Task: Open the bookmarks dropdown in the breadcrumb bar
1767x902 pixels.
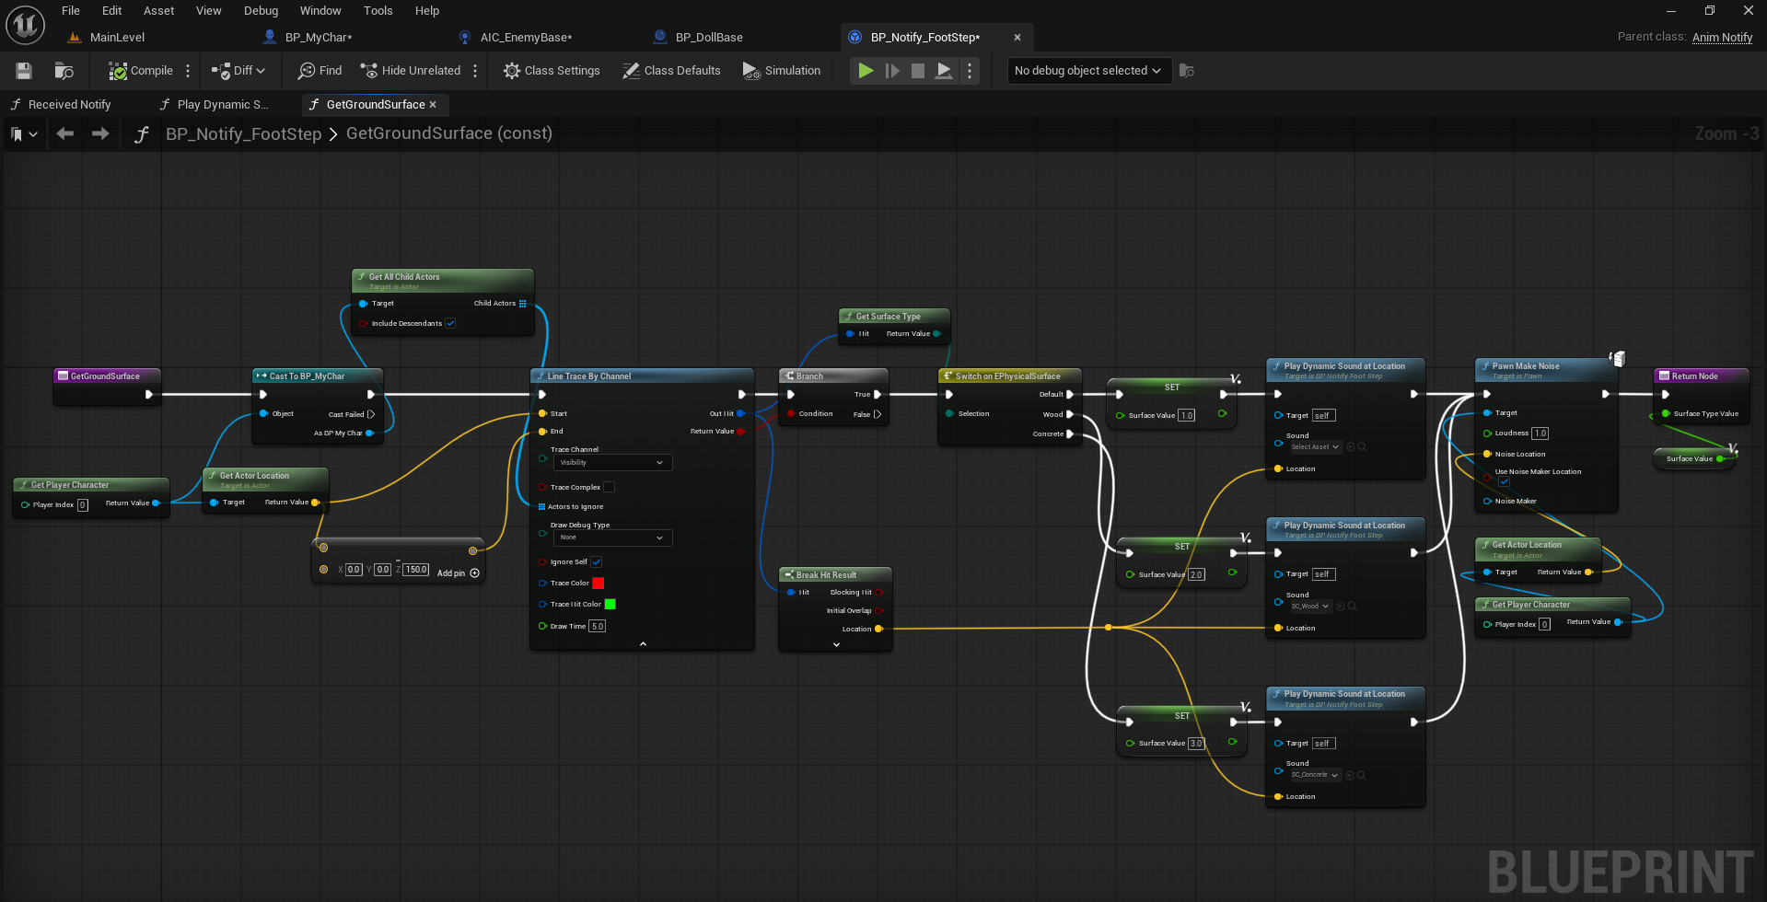Action: pyautogui.click(x=24, y=134)
